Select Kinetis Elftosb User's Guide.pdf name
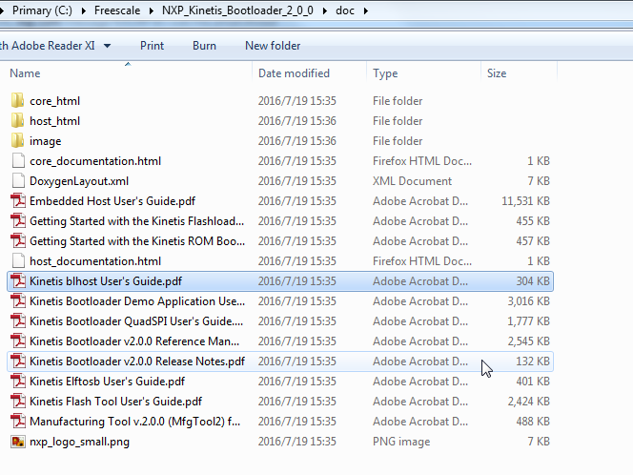The height and width of the screenshot is (475, 633). pos(107,382)
